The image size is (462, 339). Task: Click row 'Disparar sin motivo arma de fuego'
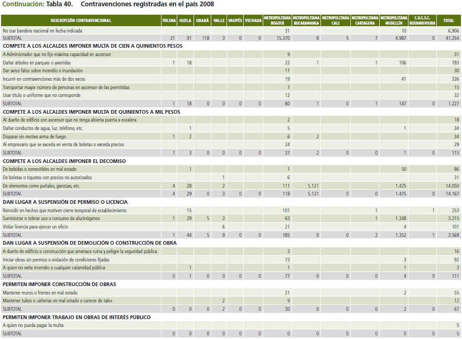(x=36, y=136)
